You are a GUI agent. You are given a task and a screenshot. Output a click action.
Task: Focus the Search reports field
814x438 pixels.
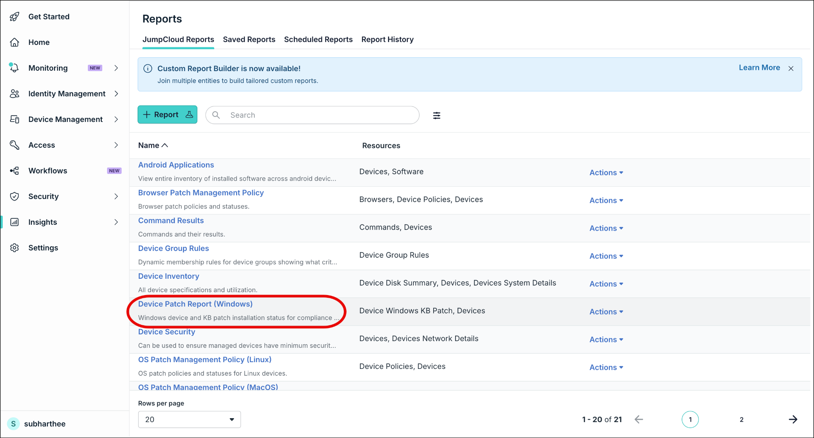312,115
